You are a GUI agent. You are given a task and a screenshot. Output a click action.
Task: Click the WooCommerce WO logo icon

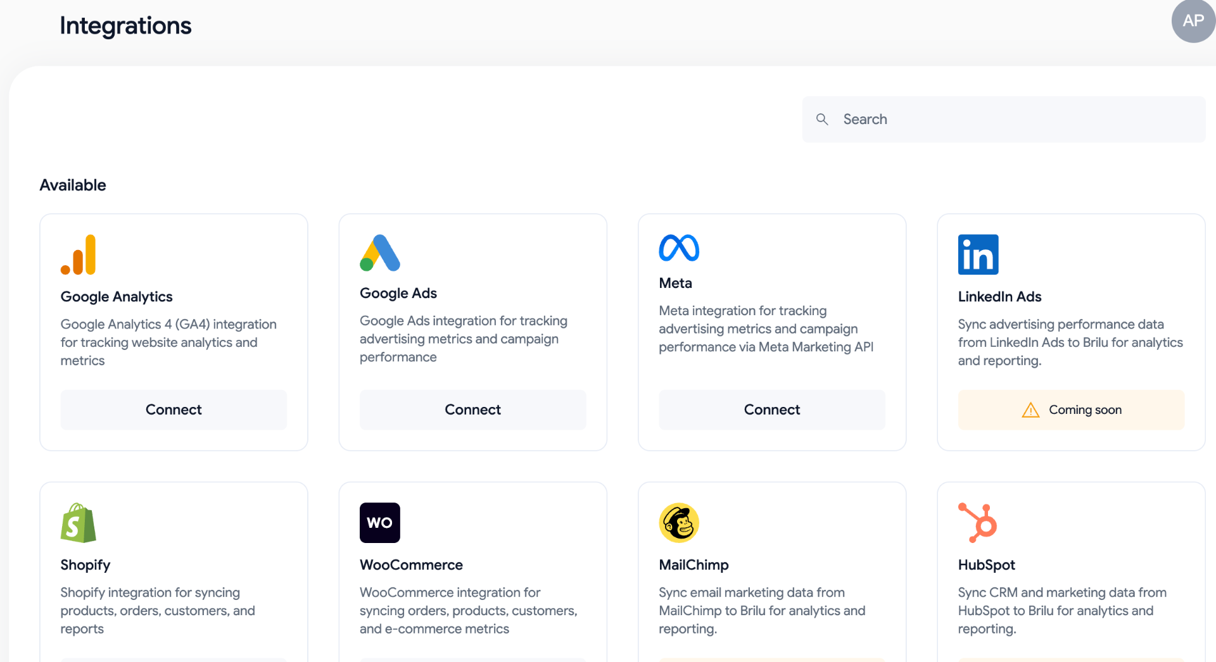380,523
